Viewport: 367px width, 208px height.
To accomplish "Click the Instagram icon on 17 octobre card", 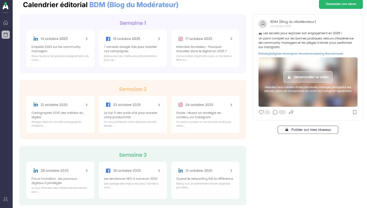I will coord(180,39).
